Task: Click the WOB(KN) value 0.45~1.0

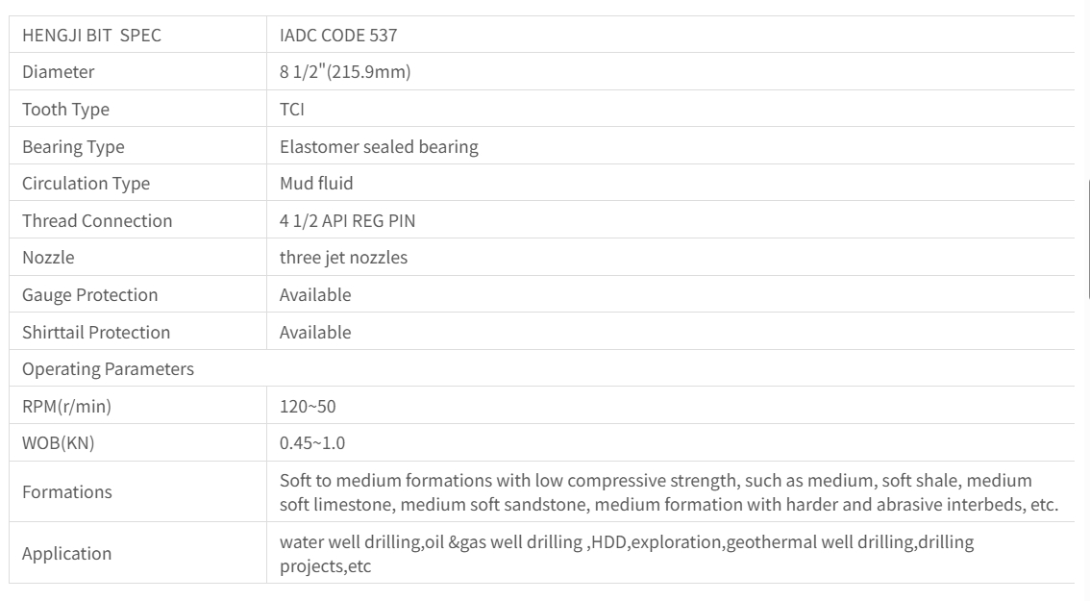Action: 311,444
